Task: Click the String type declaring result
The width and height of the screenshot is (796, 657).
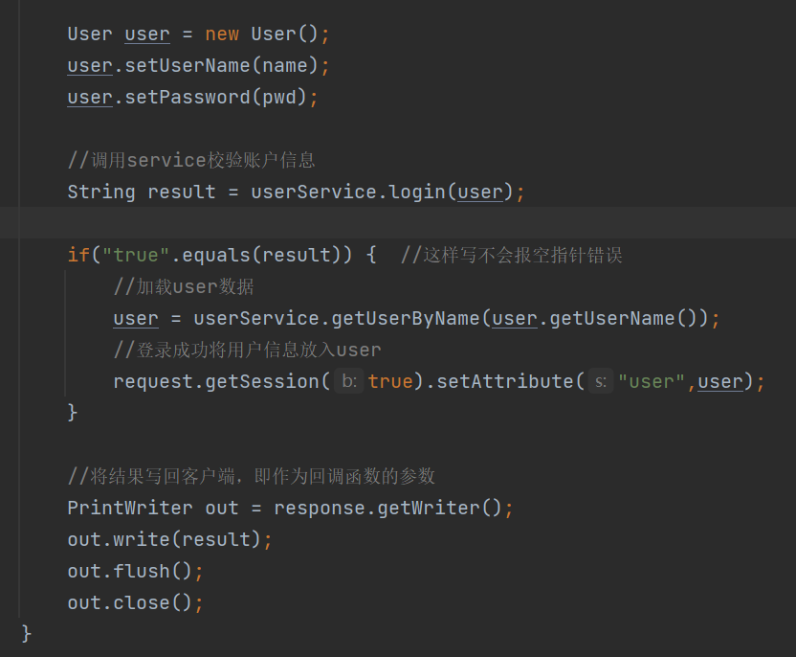Action: coord(100,192)
